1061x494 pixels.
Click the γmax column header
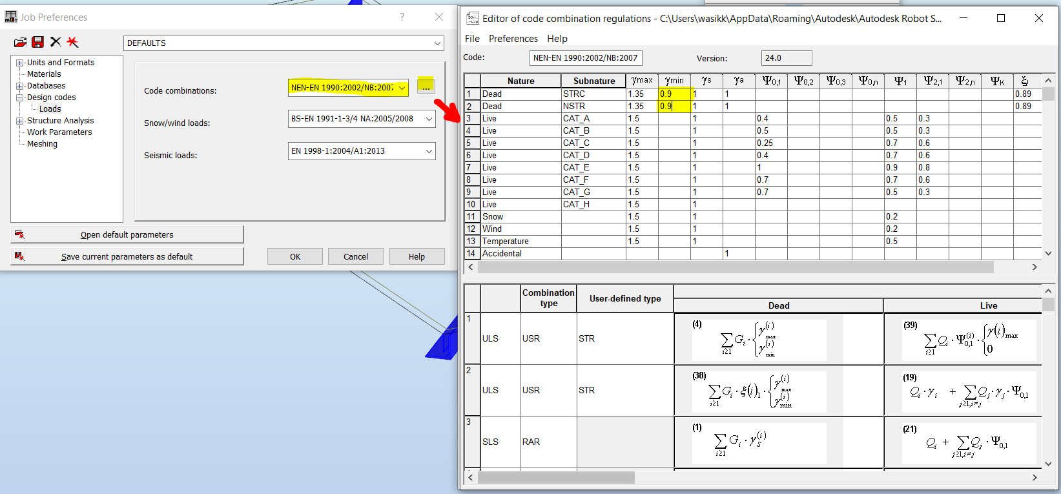click(642, 81)
